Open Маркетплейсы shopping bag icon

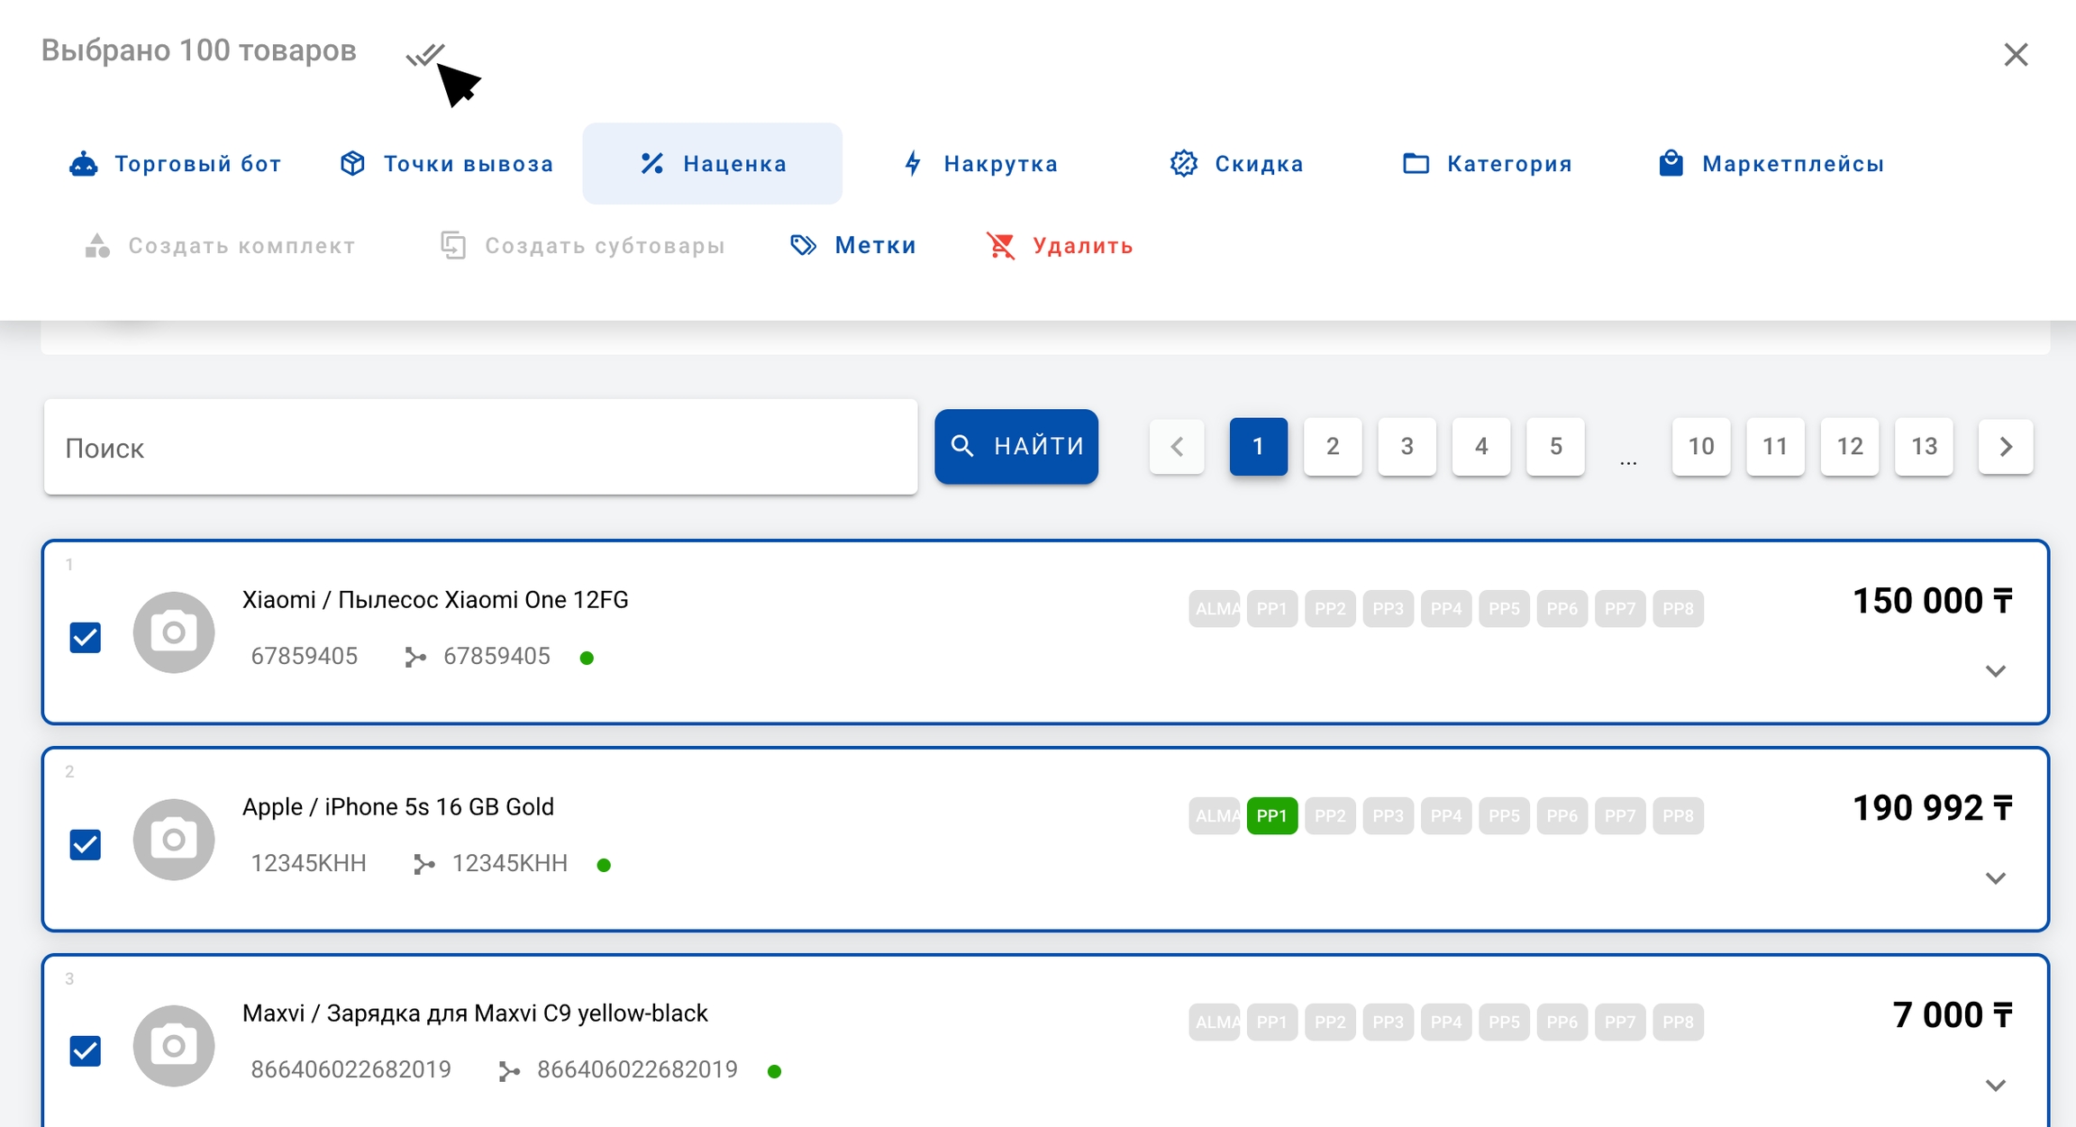click(1671, 164)
